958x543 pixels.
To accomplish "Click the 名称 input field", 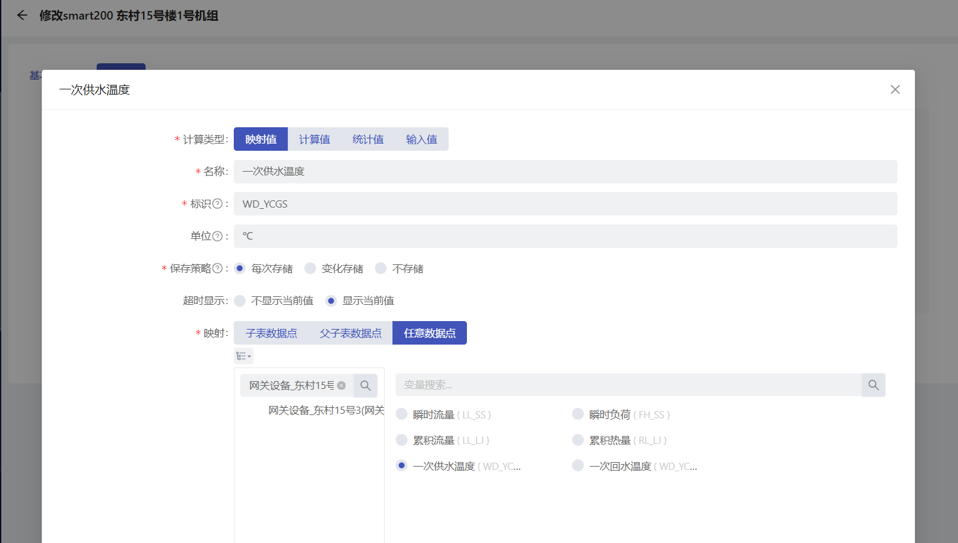I will tap(566, 172).
